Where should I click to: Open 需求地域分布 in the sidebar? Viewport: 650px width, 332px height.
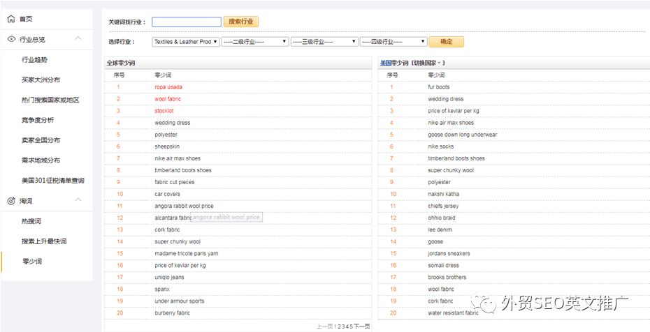coord(41,160)
